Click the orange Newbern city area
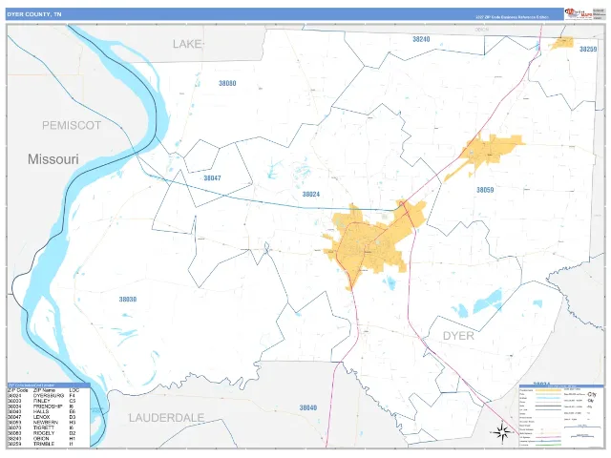Viewport: 611px width, 458px height. click(x=489, y=150)
